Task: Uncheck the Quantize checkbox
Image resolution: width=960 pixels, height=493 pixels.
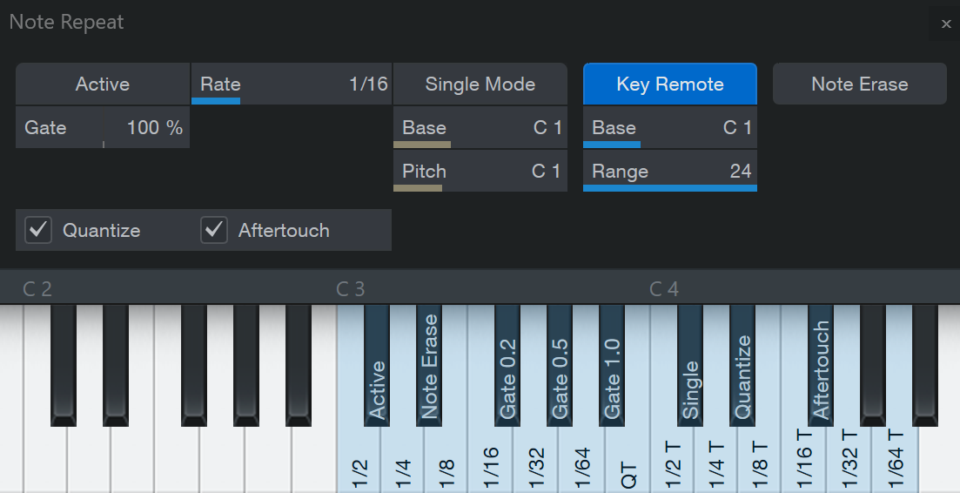Action: pos(38,230)
